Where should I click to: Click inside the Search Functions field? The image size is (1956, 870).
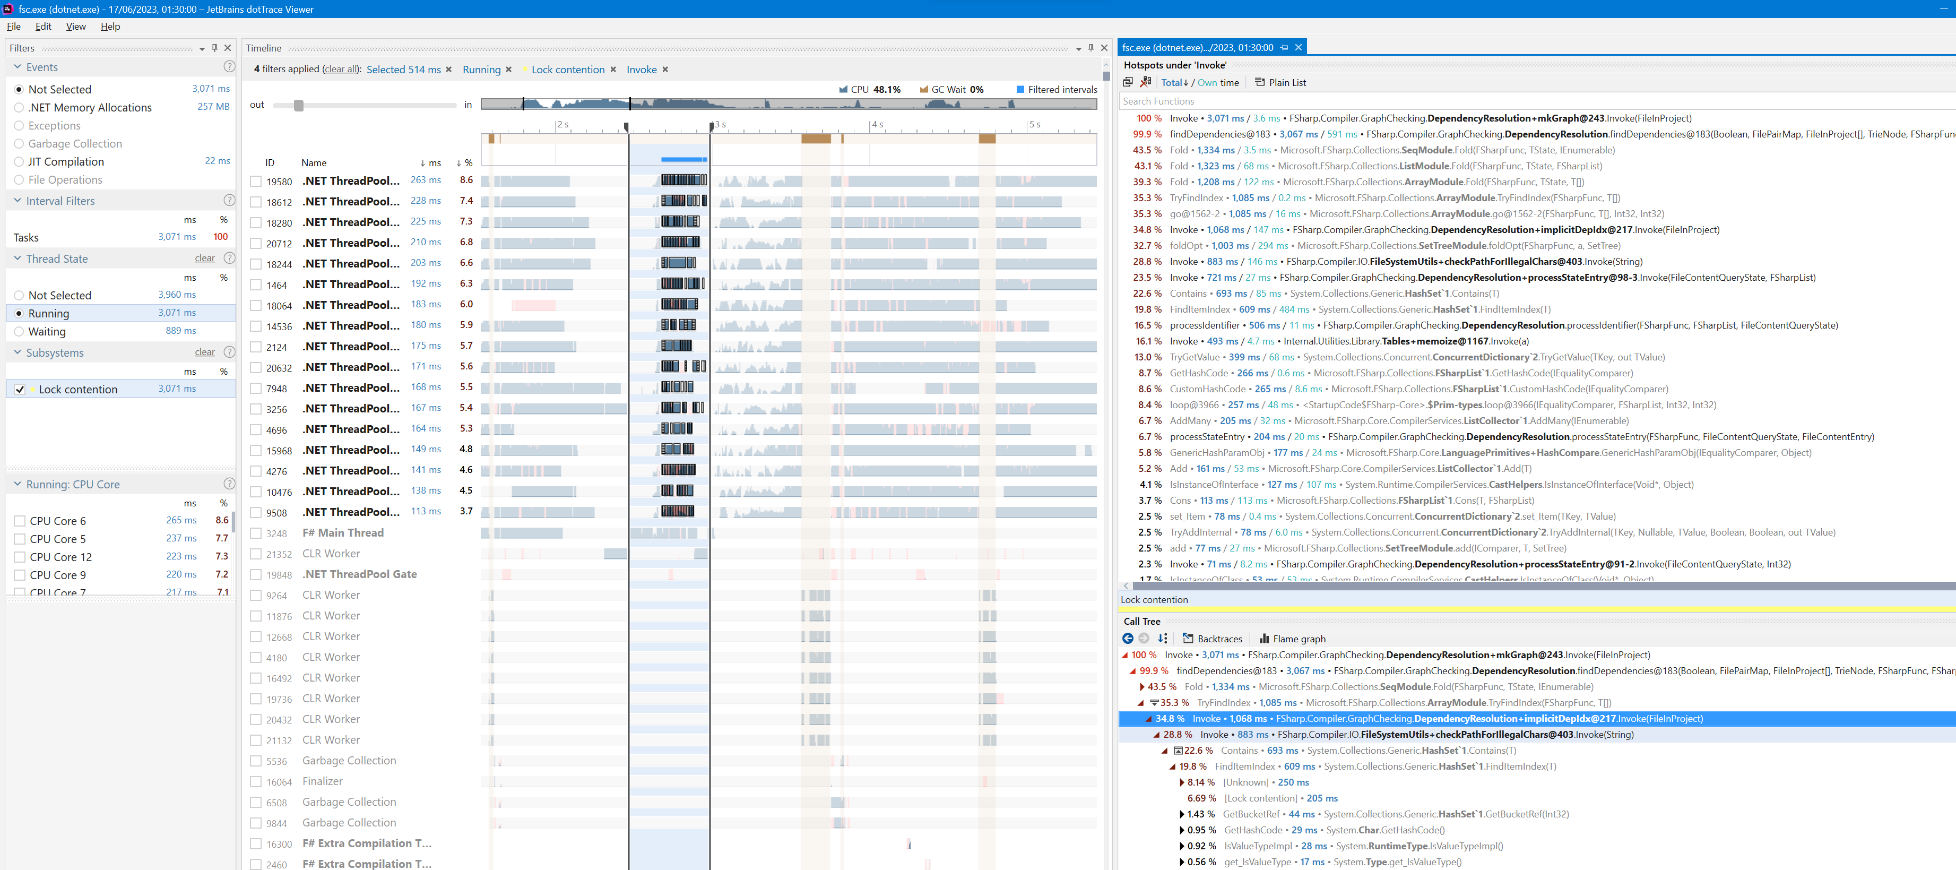click(1291, 101)
